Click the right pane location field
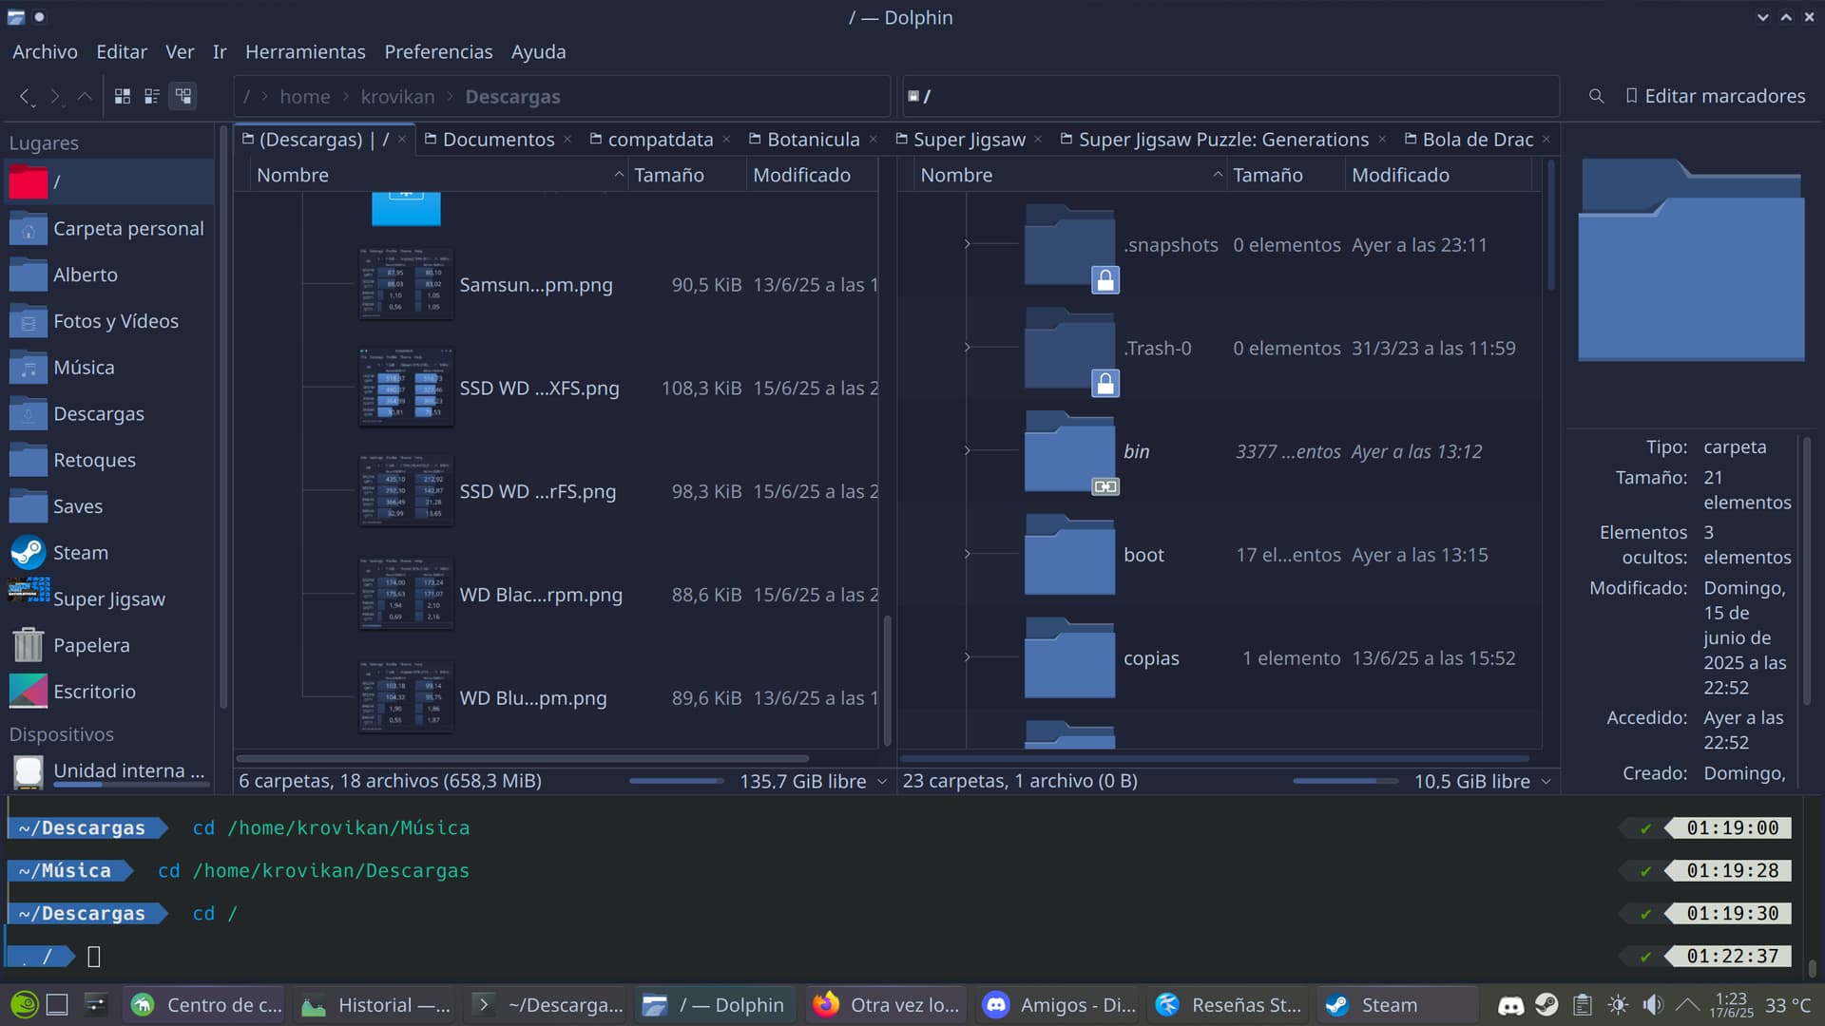This screenshot has width=1825, height=1026. click(1230, 96)
